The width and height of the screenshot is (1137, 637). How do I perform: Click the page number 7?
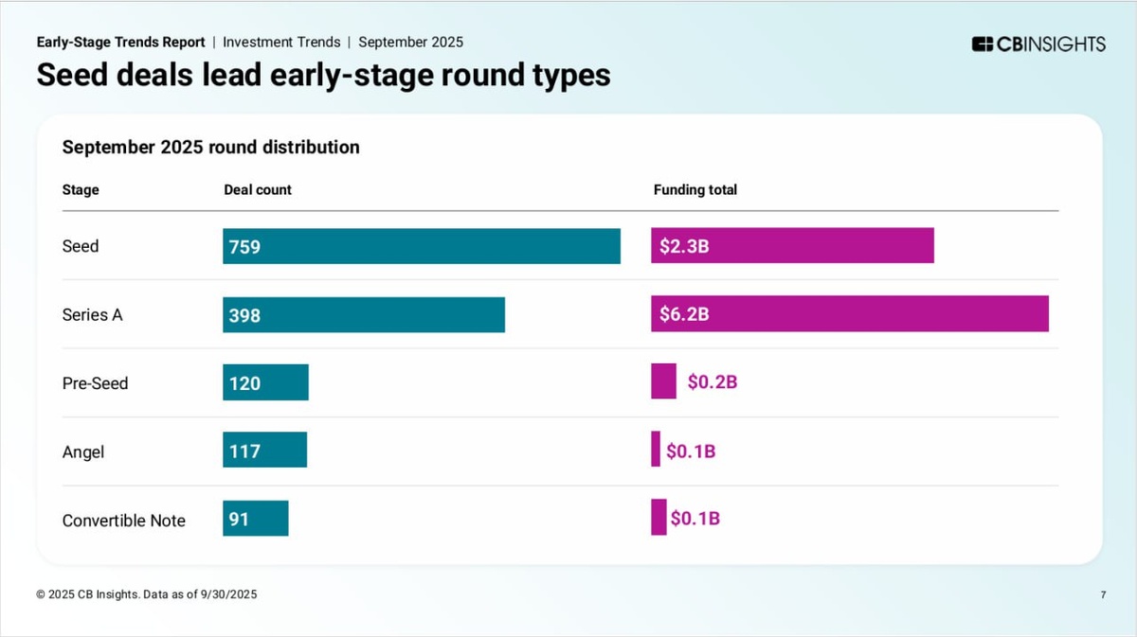(x=1104, y=594)
